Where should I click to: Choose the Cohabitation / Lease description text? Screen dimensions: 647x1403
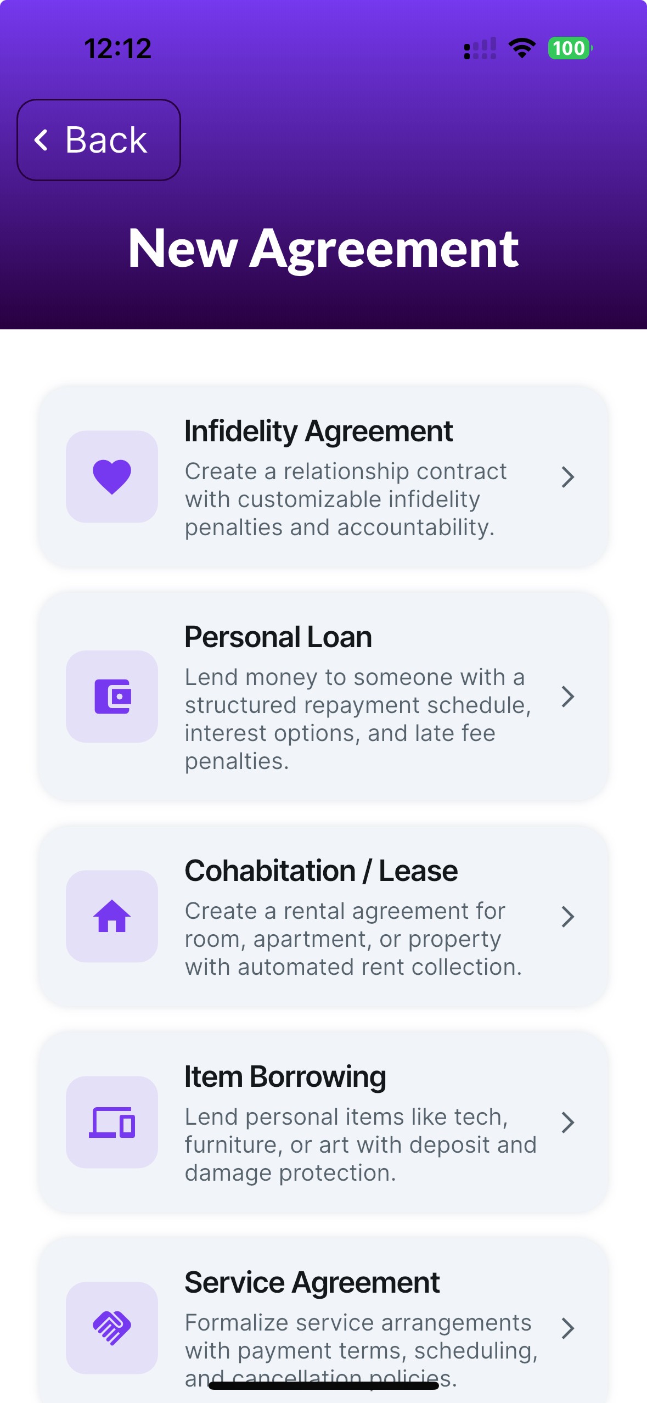(x=353, y=939)
